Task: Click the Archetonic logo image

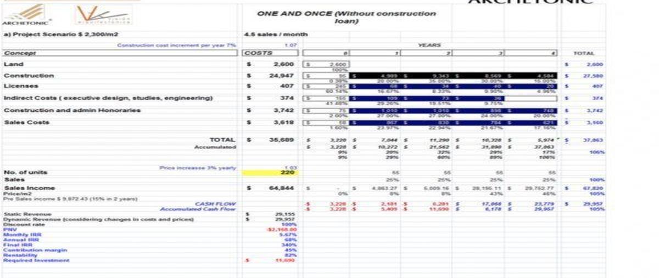Action: [27, 15]
